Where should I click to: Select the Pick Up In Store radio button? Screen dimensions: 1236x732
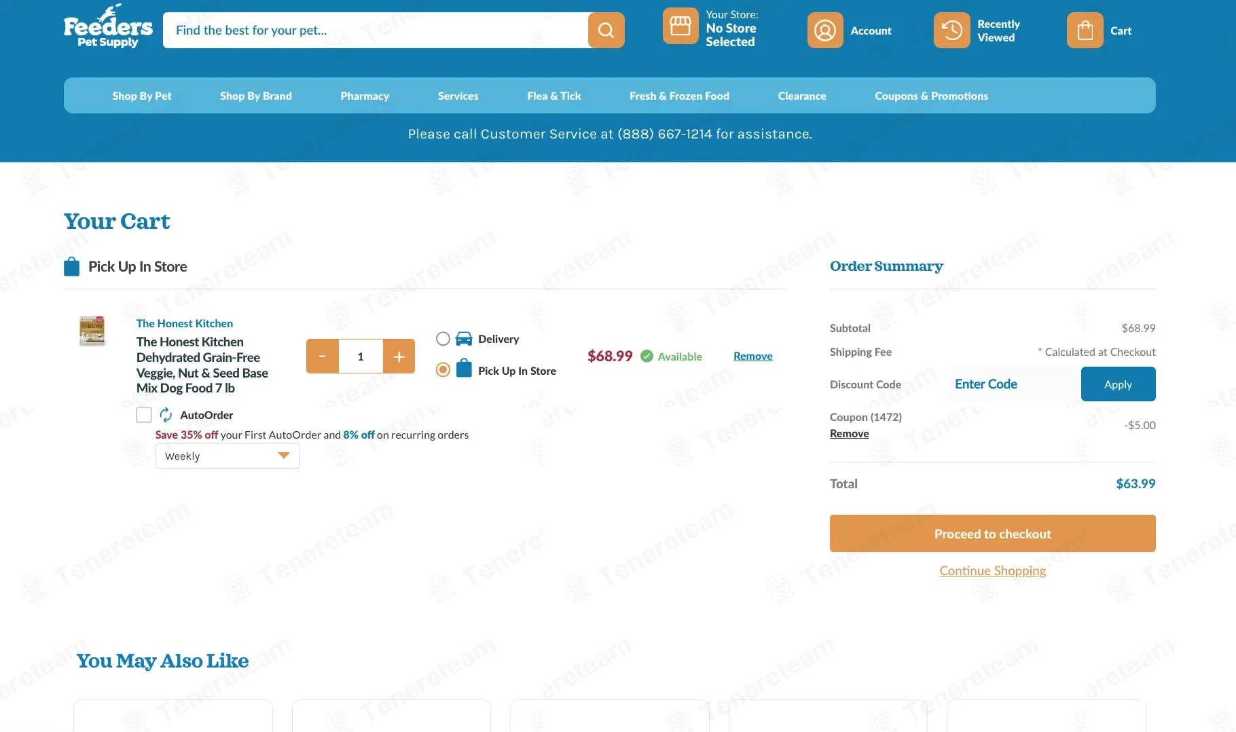click(x=443, y=370)
